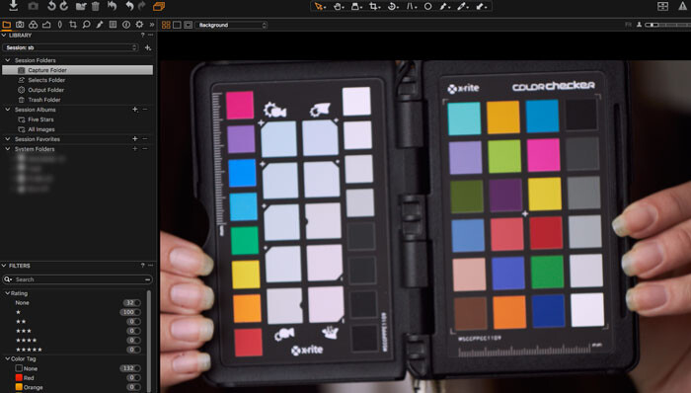Open the Lens tool tab
Image resolution: width=691 pixels, height=393 pixels.
tap(60, 25)
